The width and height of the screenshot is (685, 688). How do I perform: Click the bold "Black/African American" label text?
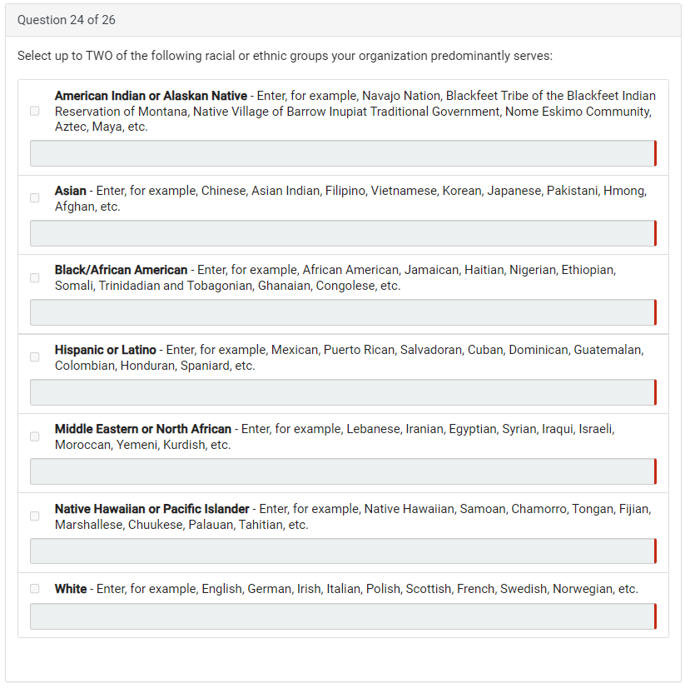121,270
